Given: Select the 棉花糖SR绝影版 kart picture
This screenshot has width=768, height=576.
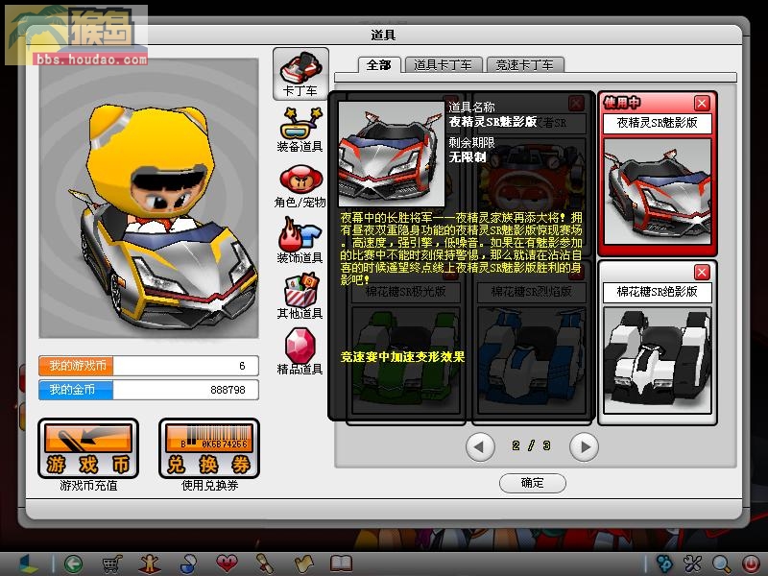Looking at the screenshot, I should click(x=658, y=361).
